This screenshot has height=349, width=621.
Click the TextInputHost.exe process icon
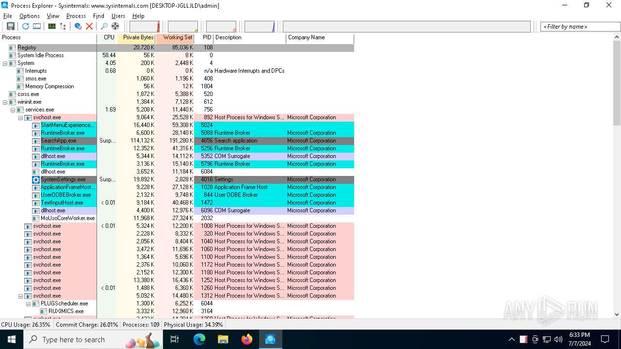click(36, 203)
